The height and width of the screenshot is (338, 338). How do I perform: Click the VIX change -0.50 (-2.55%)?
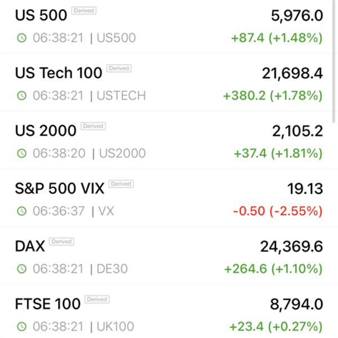coord(278,211)
